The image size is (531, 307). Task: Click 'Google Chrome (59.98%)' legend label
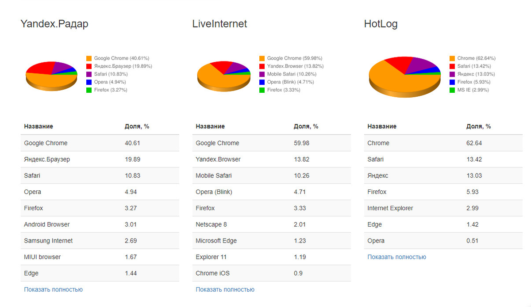[295, 58]
